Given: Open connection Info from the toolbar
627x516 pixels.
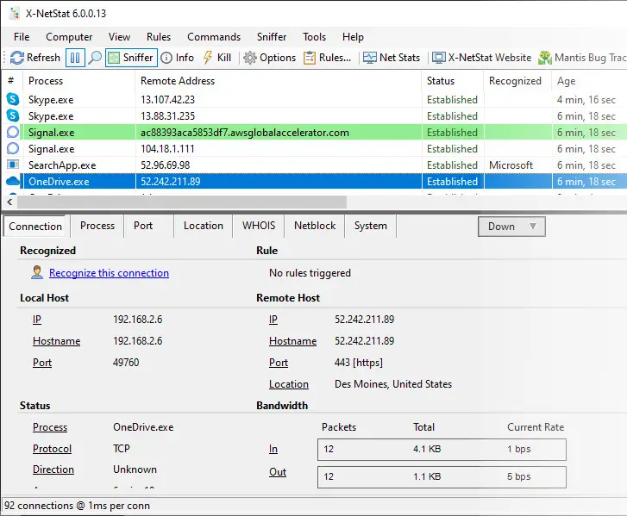Looking at the screenshot, I should tap(177, 58).
